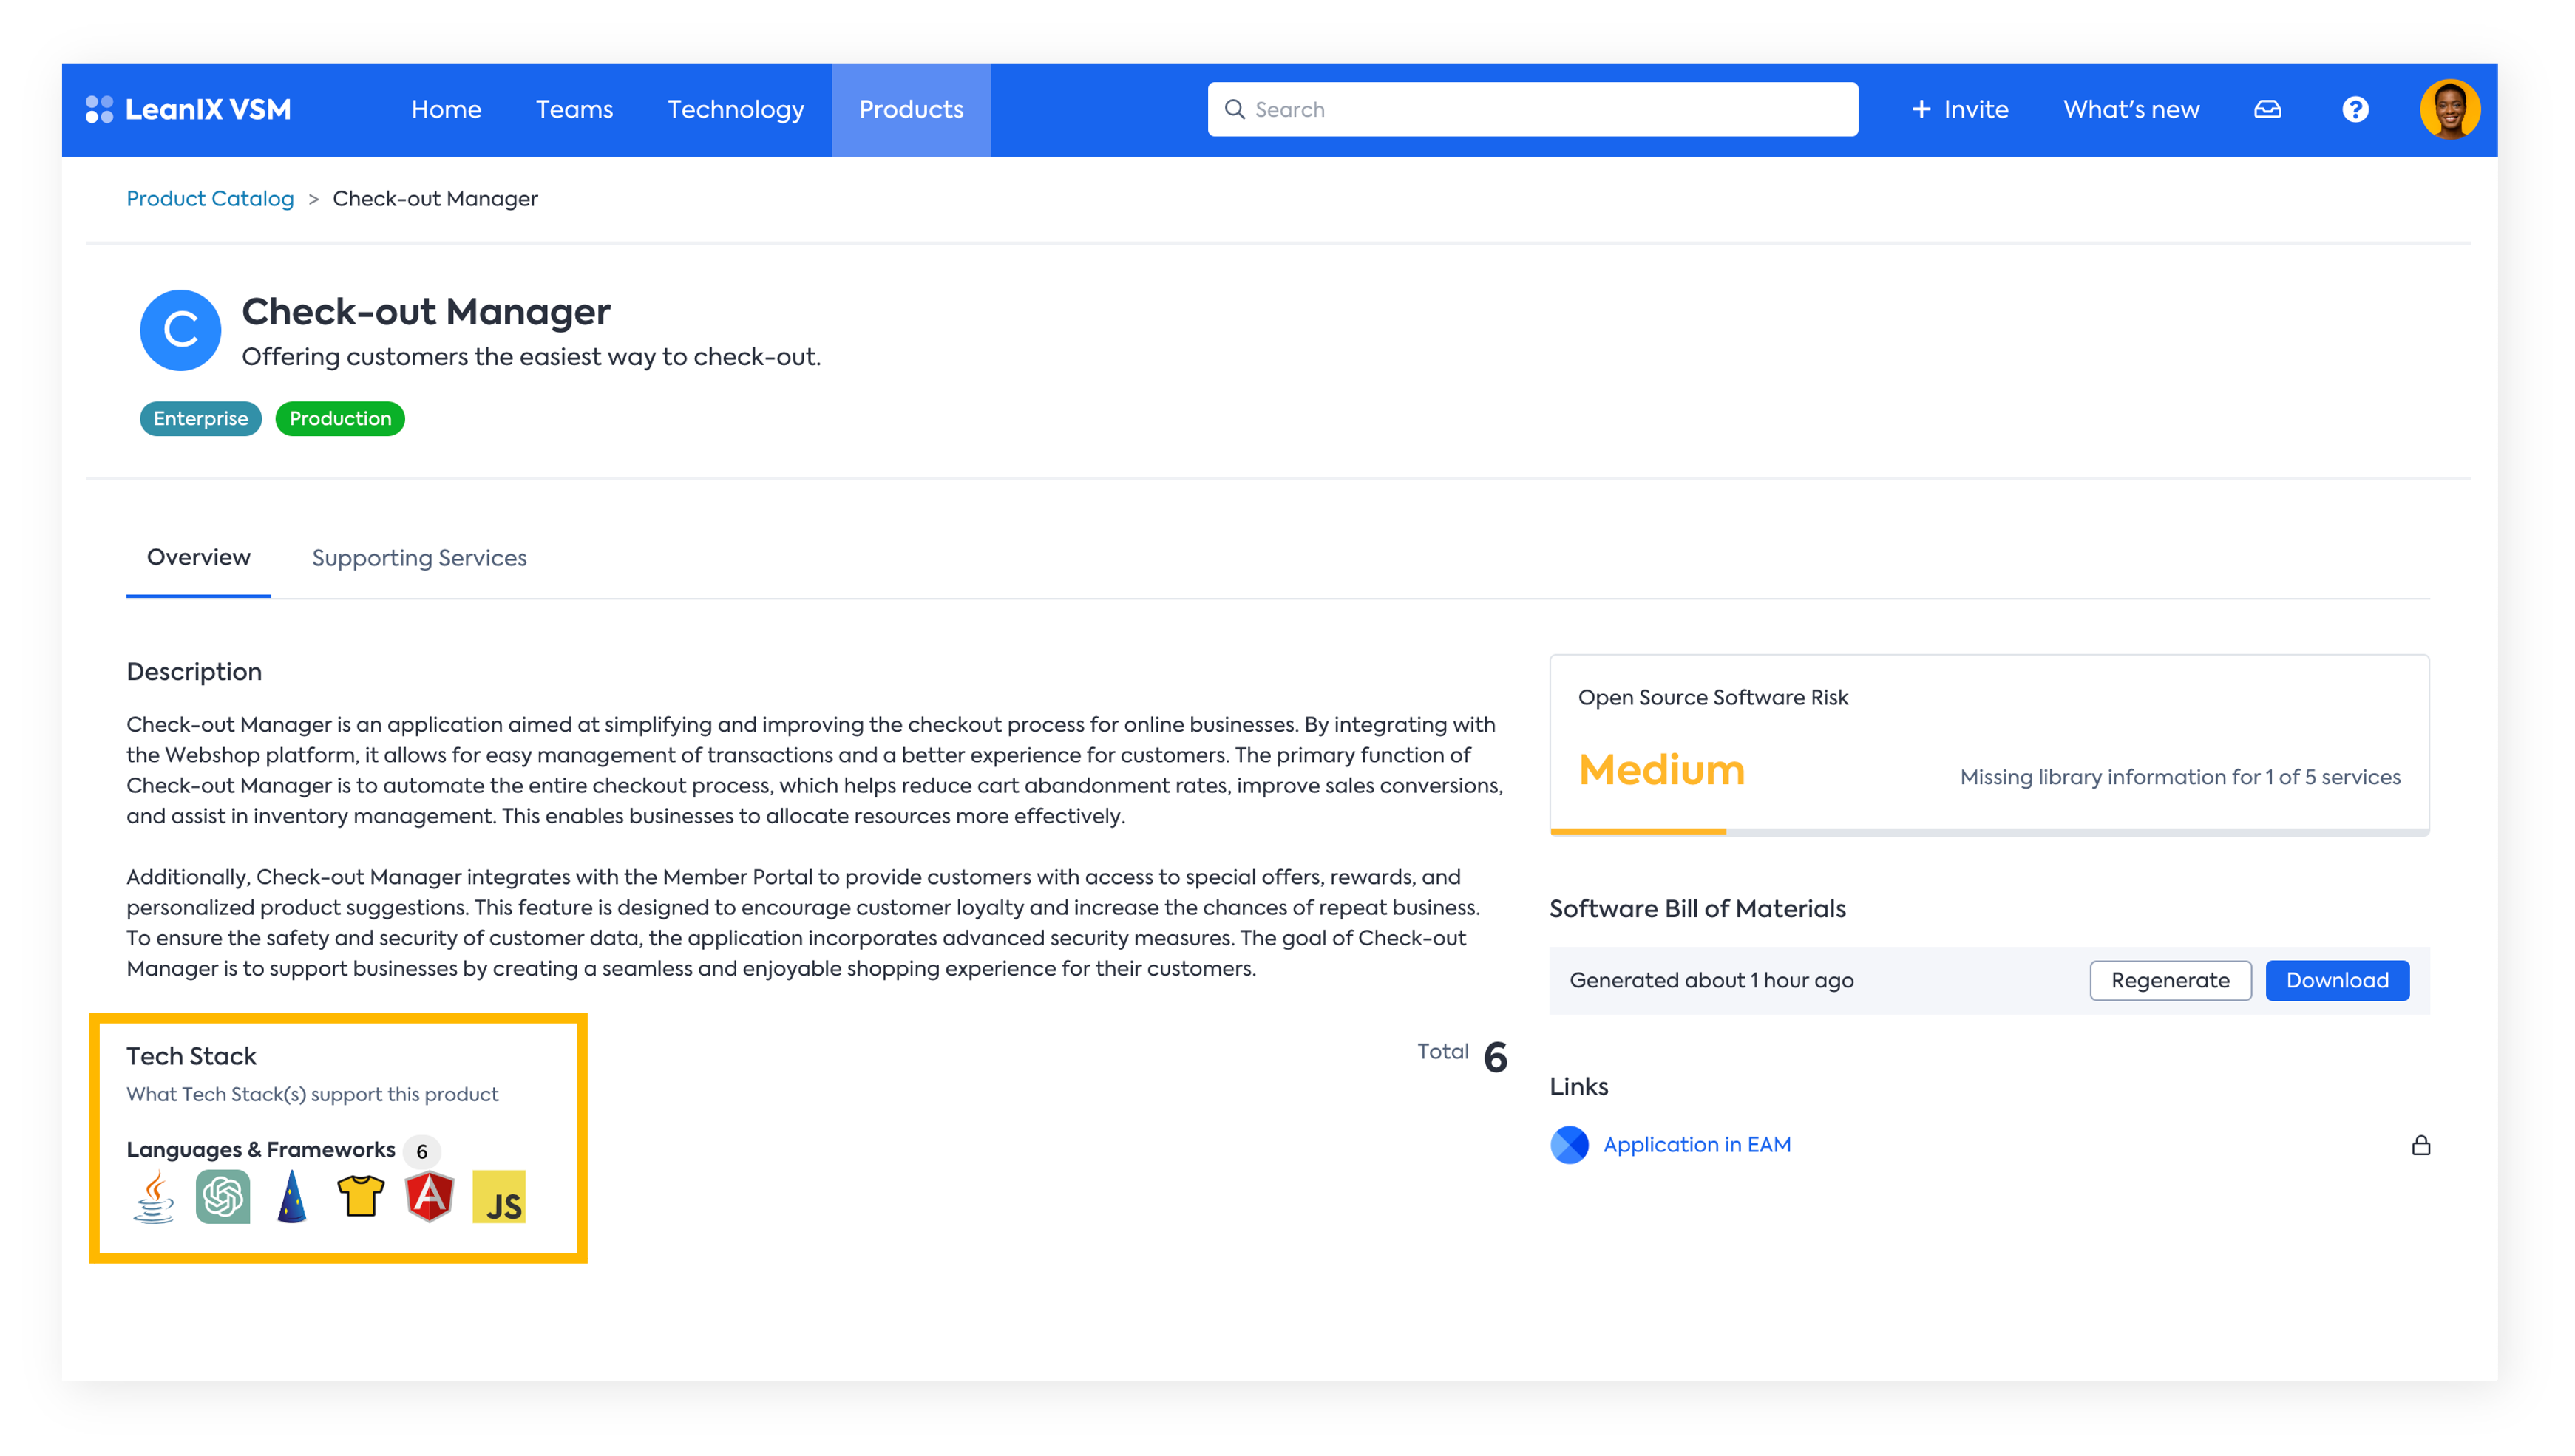Open the Teams menu item
This screenshot has width=2575, height=1456.
pyautogui.click(x=574, y=109)
